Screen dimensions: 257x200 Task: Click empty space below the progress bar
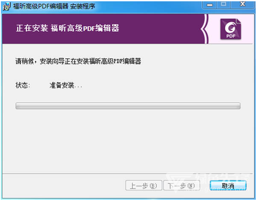128,141
